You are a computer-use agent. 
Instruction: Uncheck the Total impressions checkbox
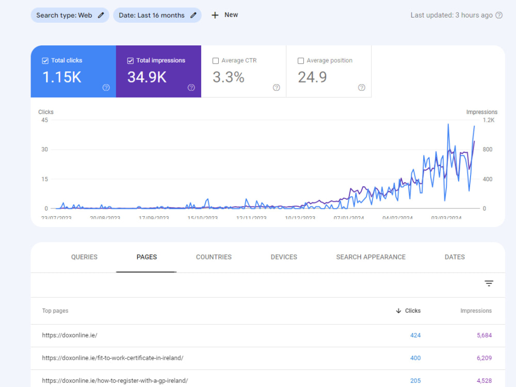click(131, 60)
